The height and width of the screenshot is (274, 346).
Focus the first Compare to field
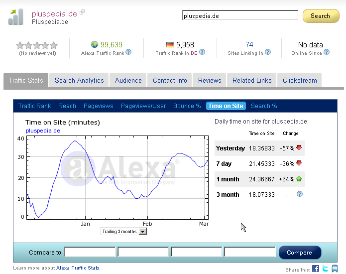(x=90, y=252)
